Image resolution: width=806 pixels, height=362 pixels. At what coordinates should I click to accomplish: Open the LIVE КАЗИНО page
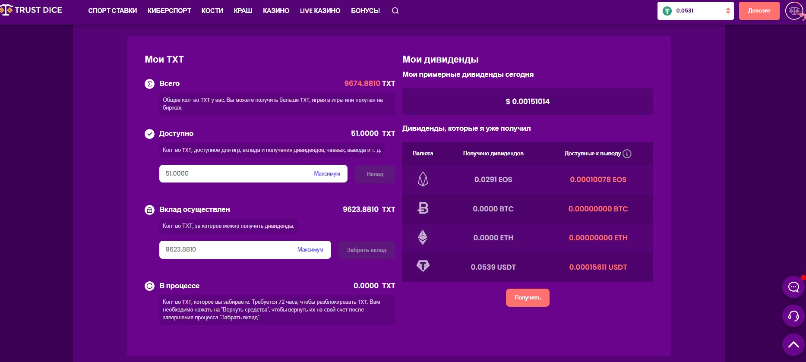tap(320, 11)
